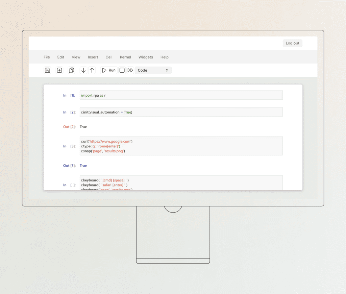Image resolution: width=346 pixels, height=294 pixels.
Task: Insert a new cell with plus icon
Action: (x=59, y=70)
